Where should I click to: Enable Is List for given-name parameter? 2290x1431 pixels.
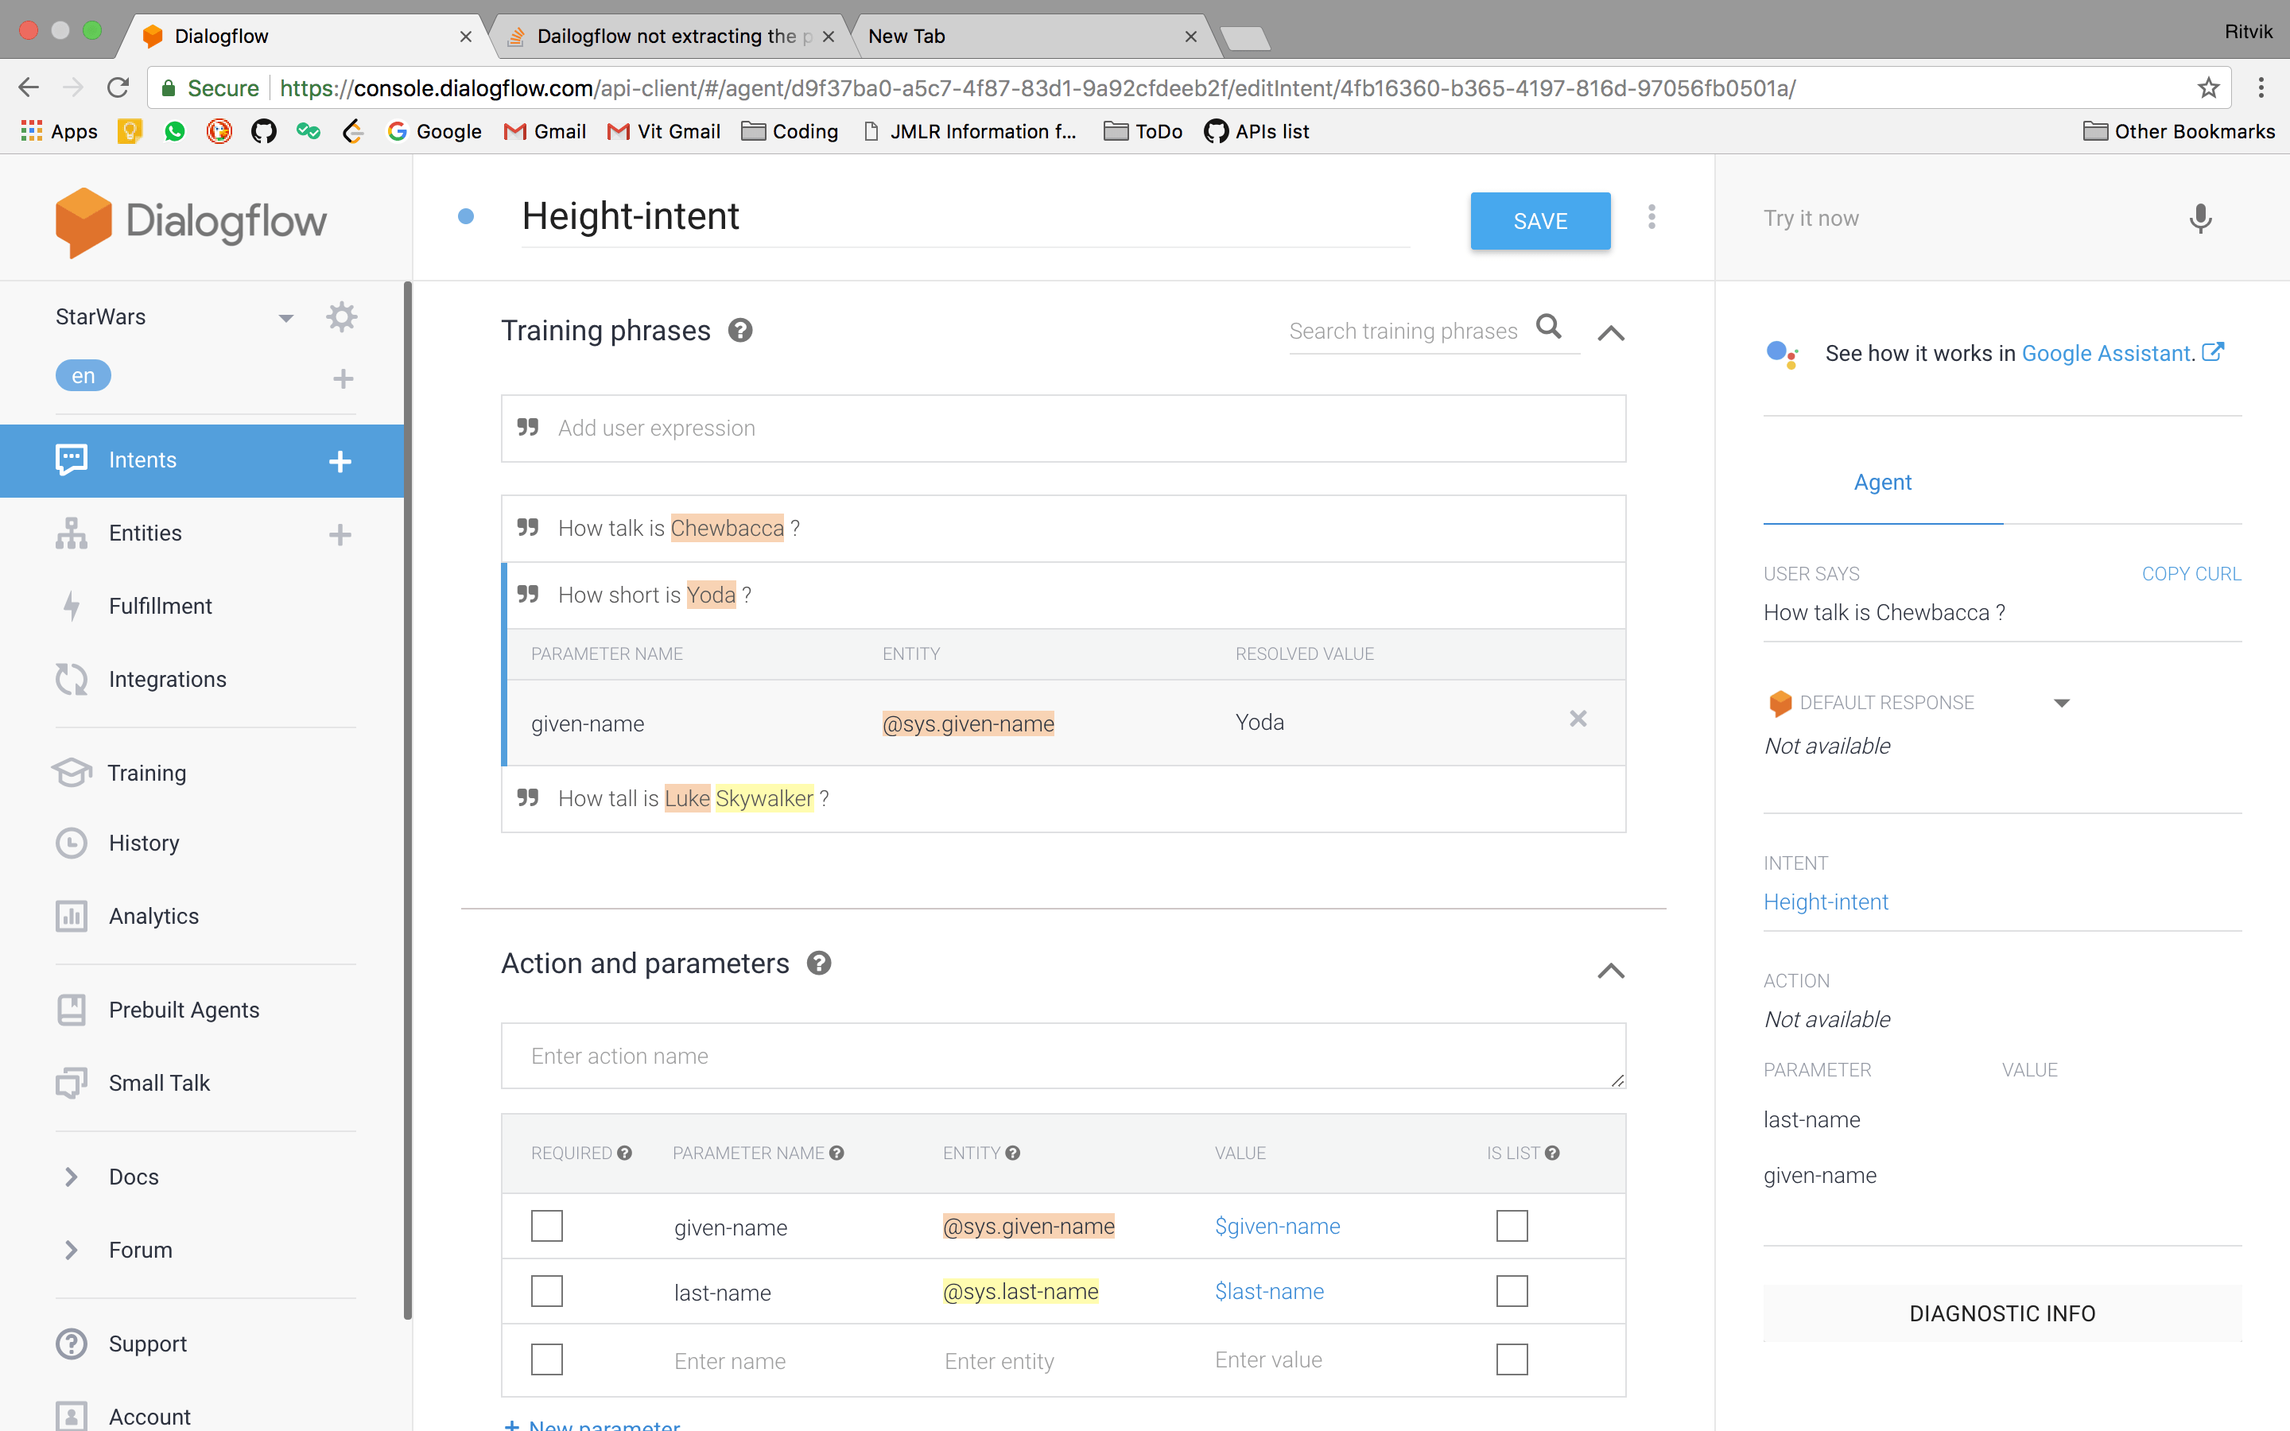click(1512, 1226)
